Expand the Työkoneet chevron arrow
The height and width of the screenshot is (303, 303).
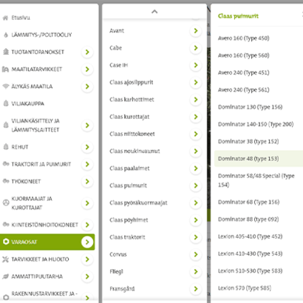[x=87, y=182]
